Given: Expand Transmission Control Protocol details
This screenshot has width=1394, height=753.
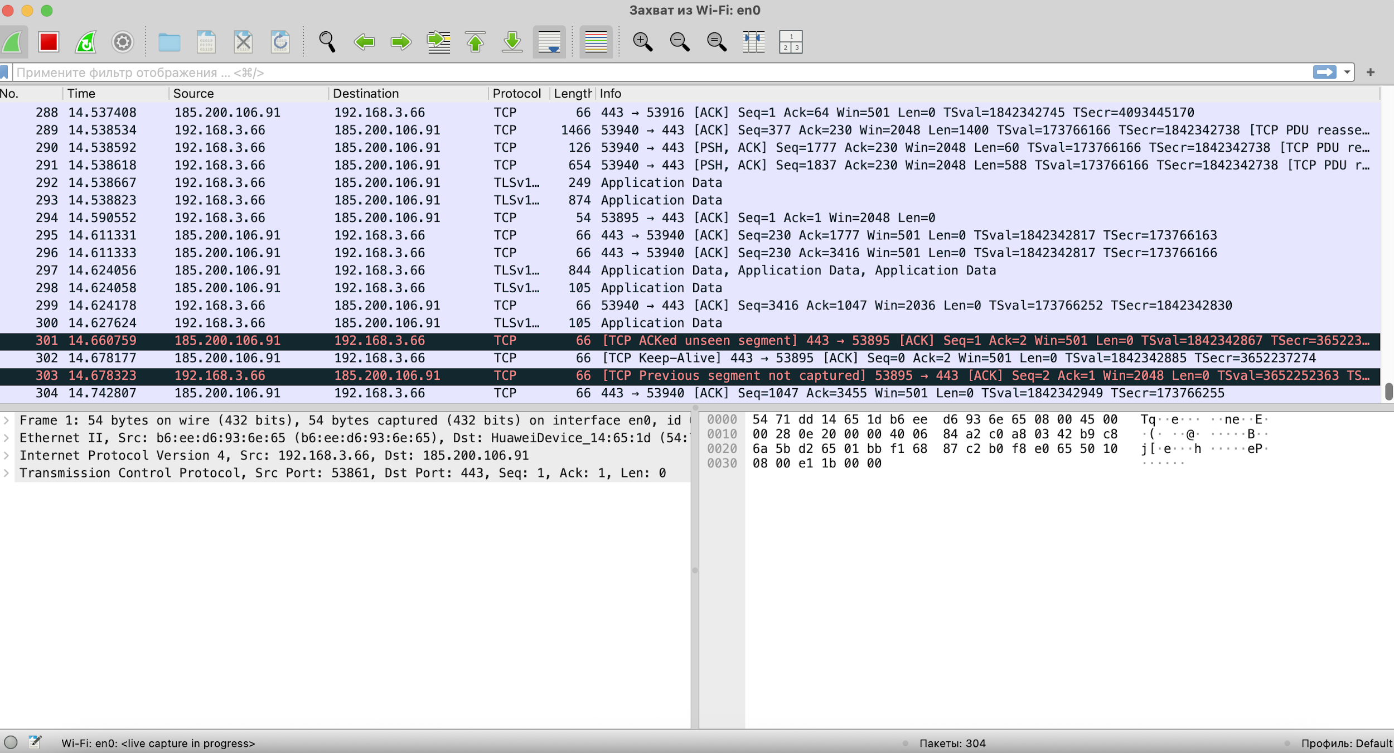Looking at the screenshot, I should tap(7, 473).
